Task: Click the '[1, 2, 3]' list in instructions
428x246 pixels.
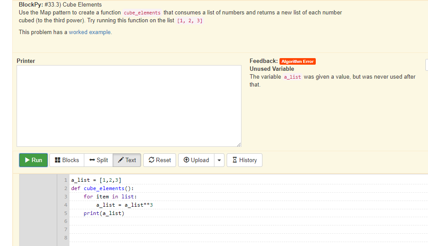Action: [190, 21]
